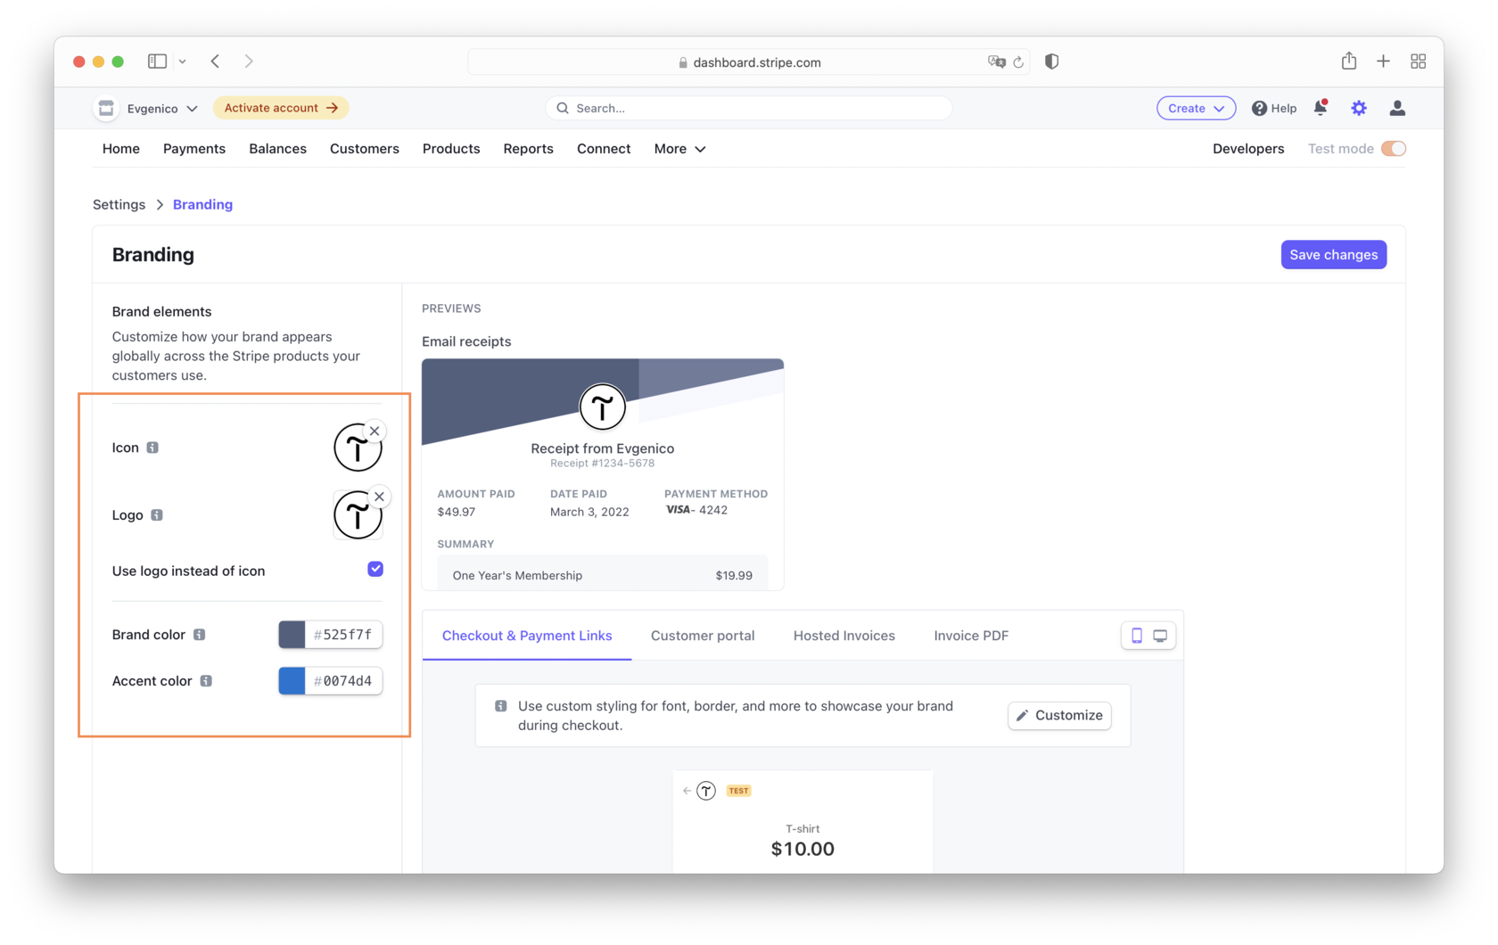Remove the uploaded logo image
The image size is (1498, 945).
click(379, 497)
